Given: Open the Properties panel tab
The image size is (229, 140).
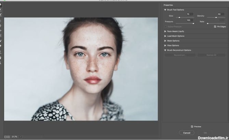Looking at the screenshot, I should [168, 5].
